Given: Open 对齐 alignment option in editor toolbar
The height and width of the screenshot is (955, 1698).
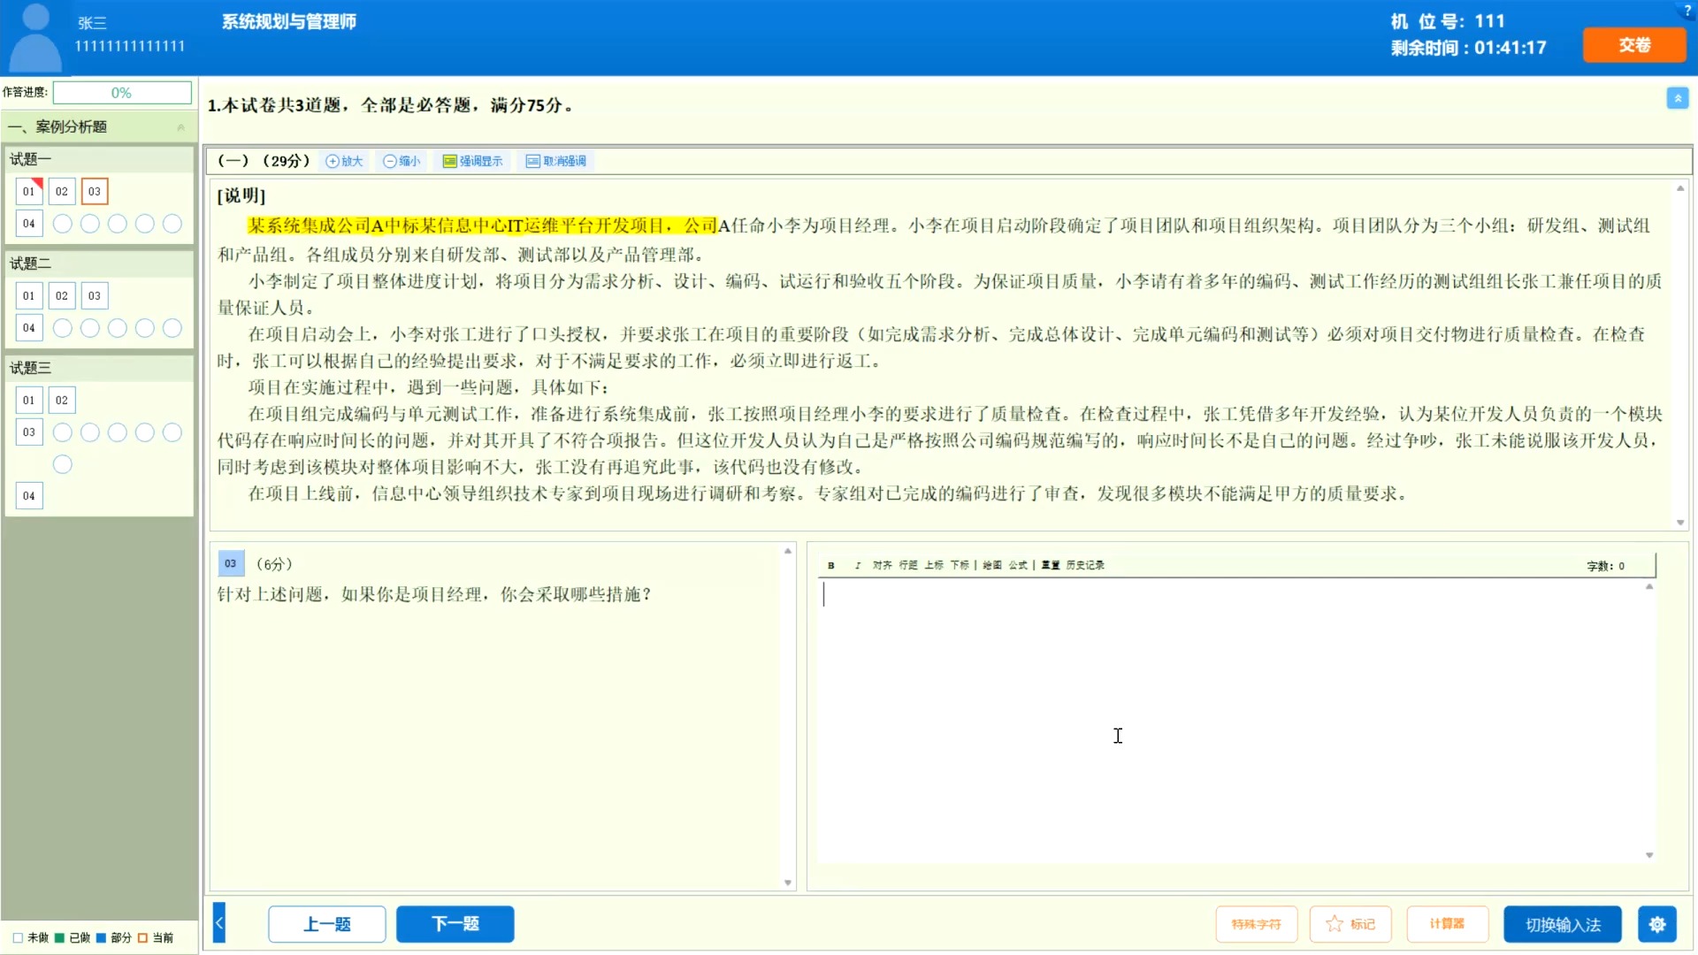Looking at the screenshot, I should click(882, 565).
